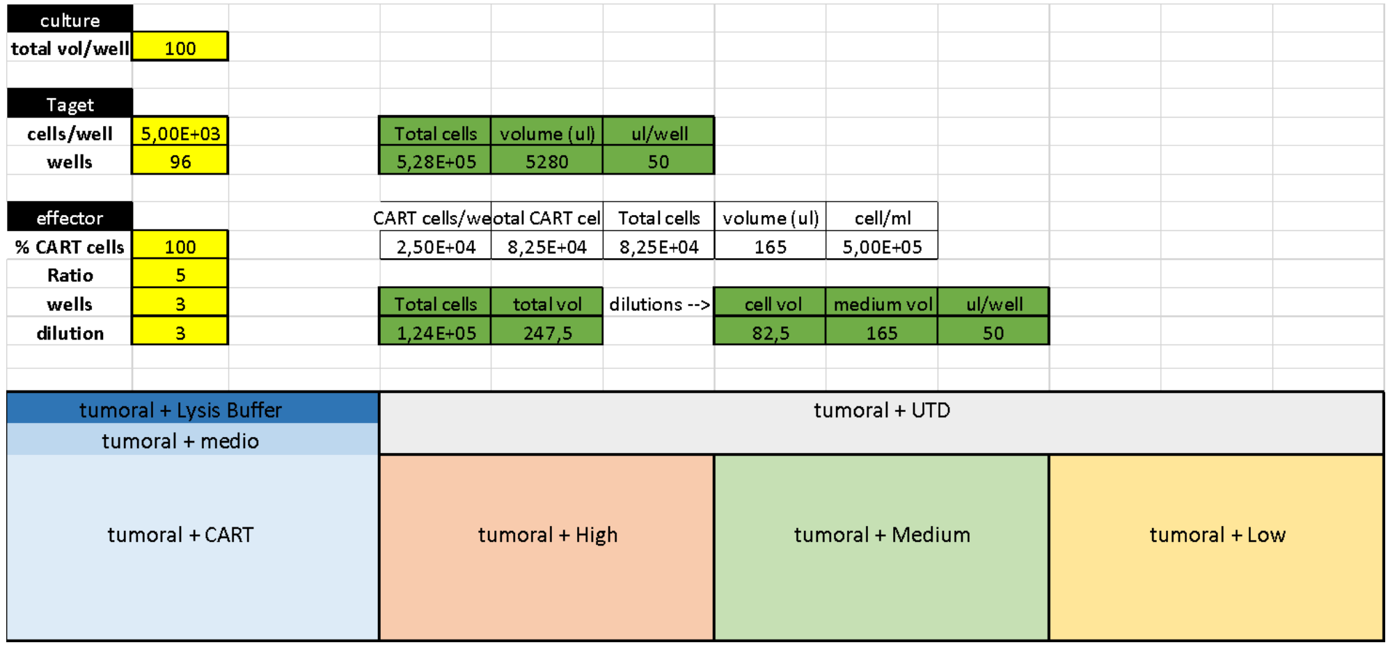1388x645 pixels.
Task: Select the yellow cell containing 96
Action: pyautogui.click(x=180, y=161)
